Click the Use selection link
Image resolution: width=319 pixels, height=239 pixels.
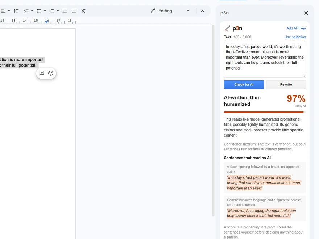coord(295,37)
